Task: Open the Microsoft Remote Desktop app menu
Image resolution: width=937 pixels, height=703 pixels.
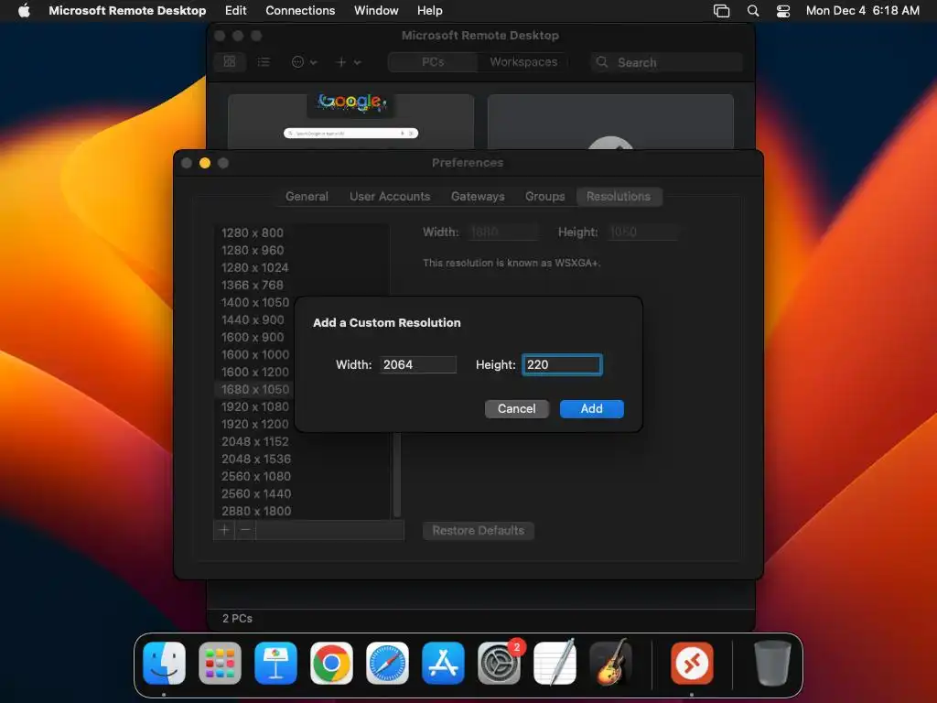Action: tap(127, 11)
